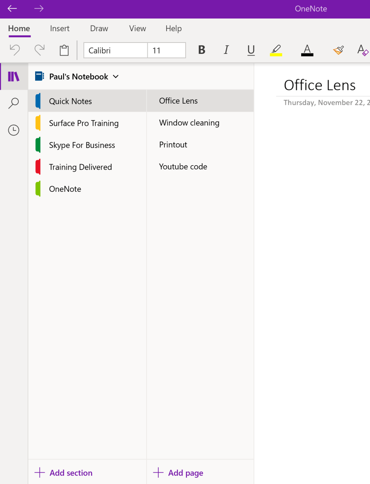Click Add section at the bottom

(63, 473)
